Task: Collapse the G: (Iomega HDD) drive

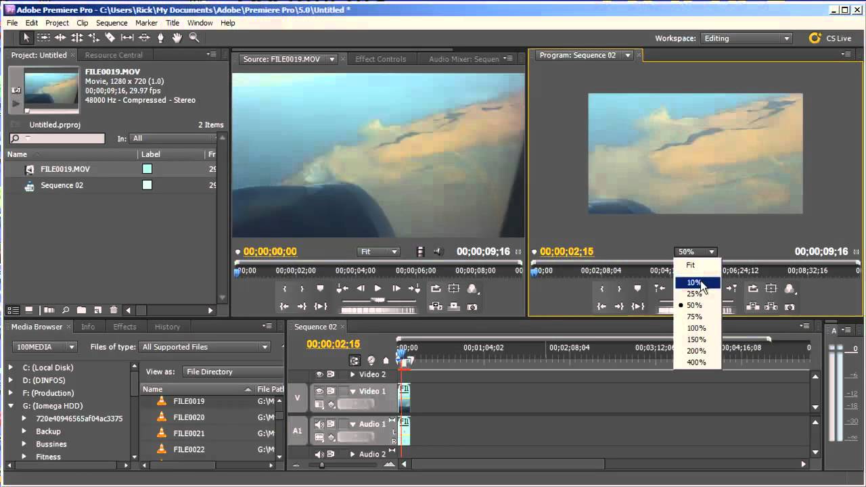Action: pos(10,406)
